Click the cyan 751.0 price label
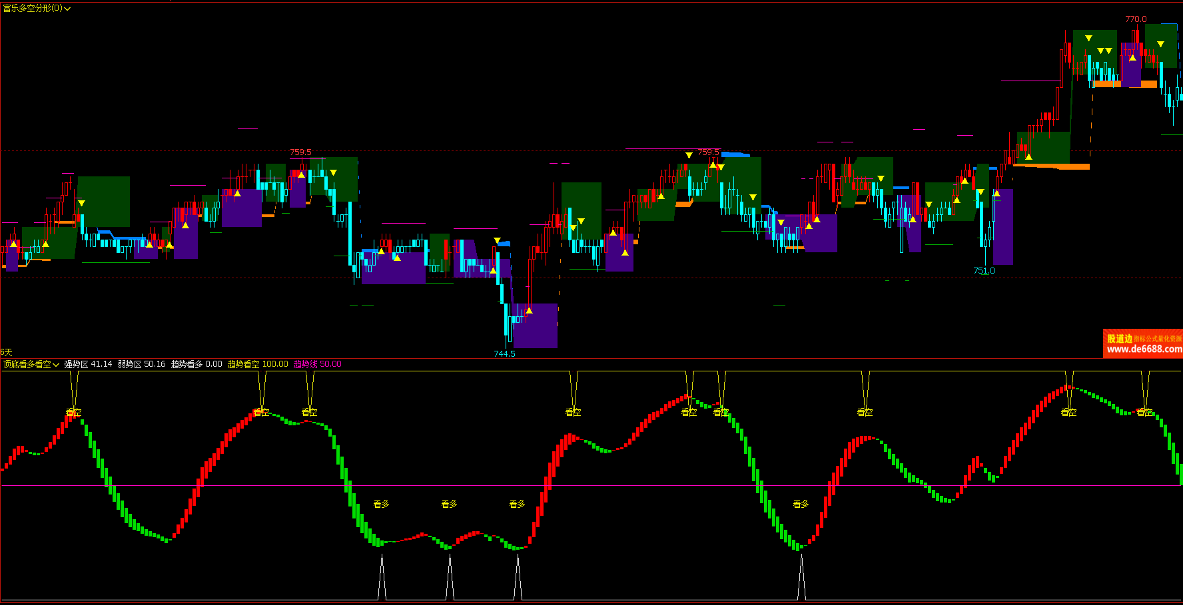This screenshot has width=1183, height=605. point(984,271)
